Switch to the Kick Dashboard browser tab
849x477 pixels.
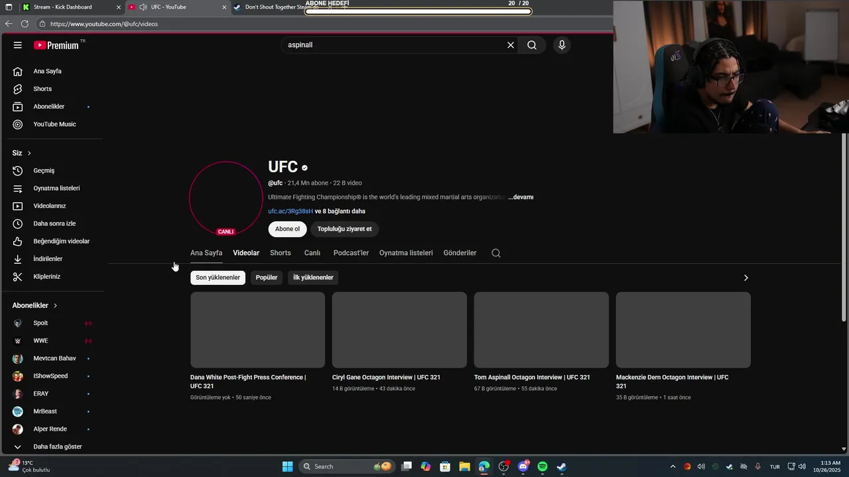(x=72, y=7)
